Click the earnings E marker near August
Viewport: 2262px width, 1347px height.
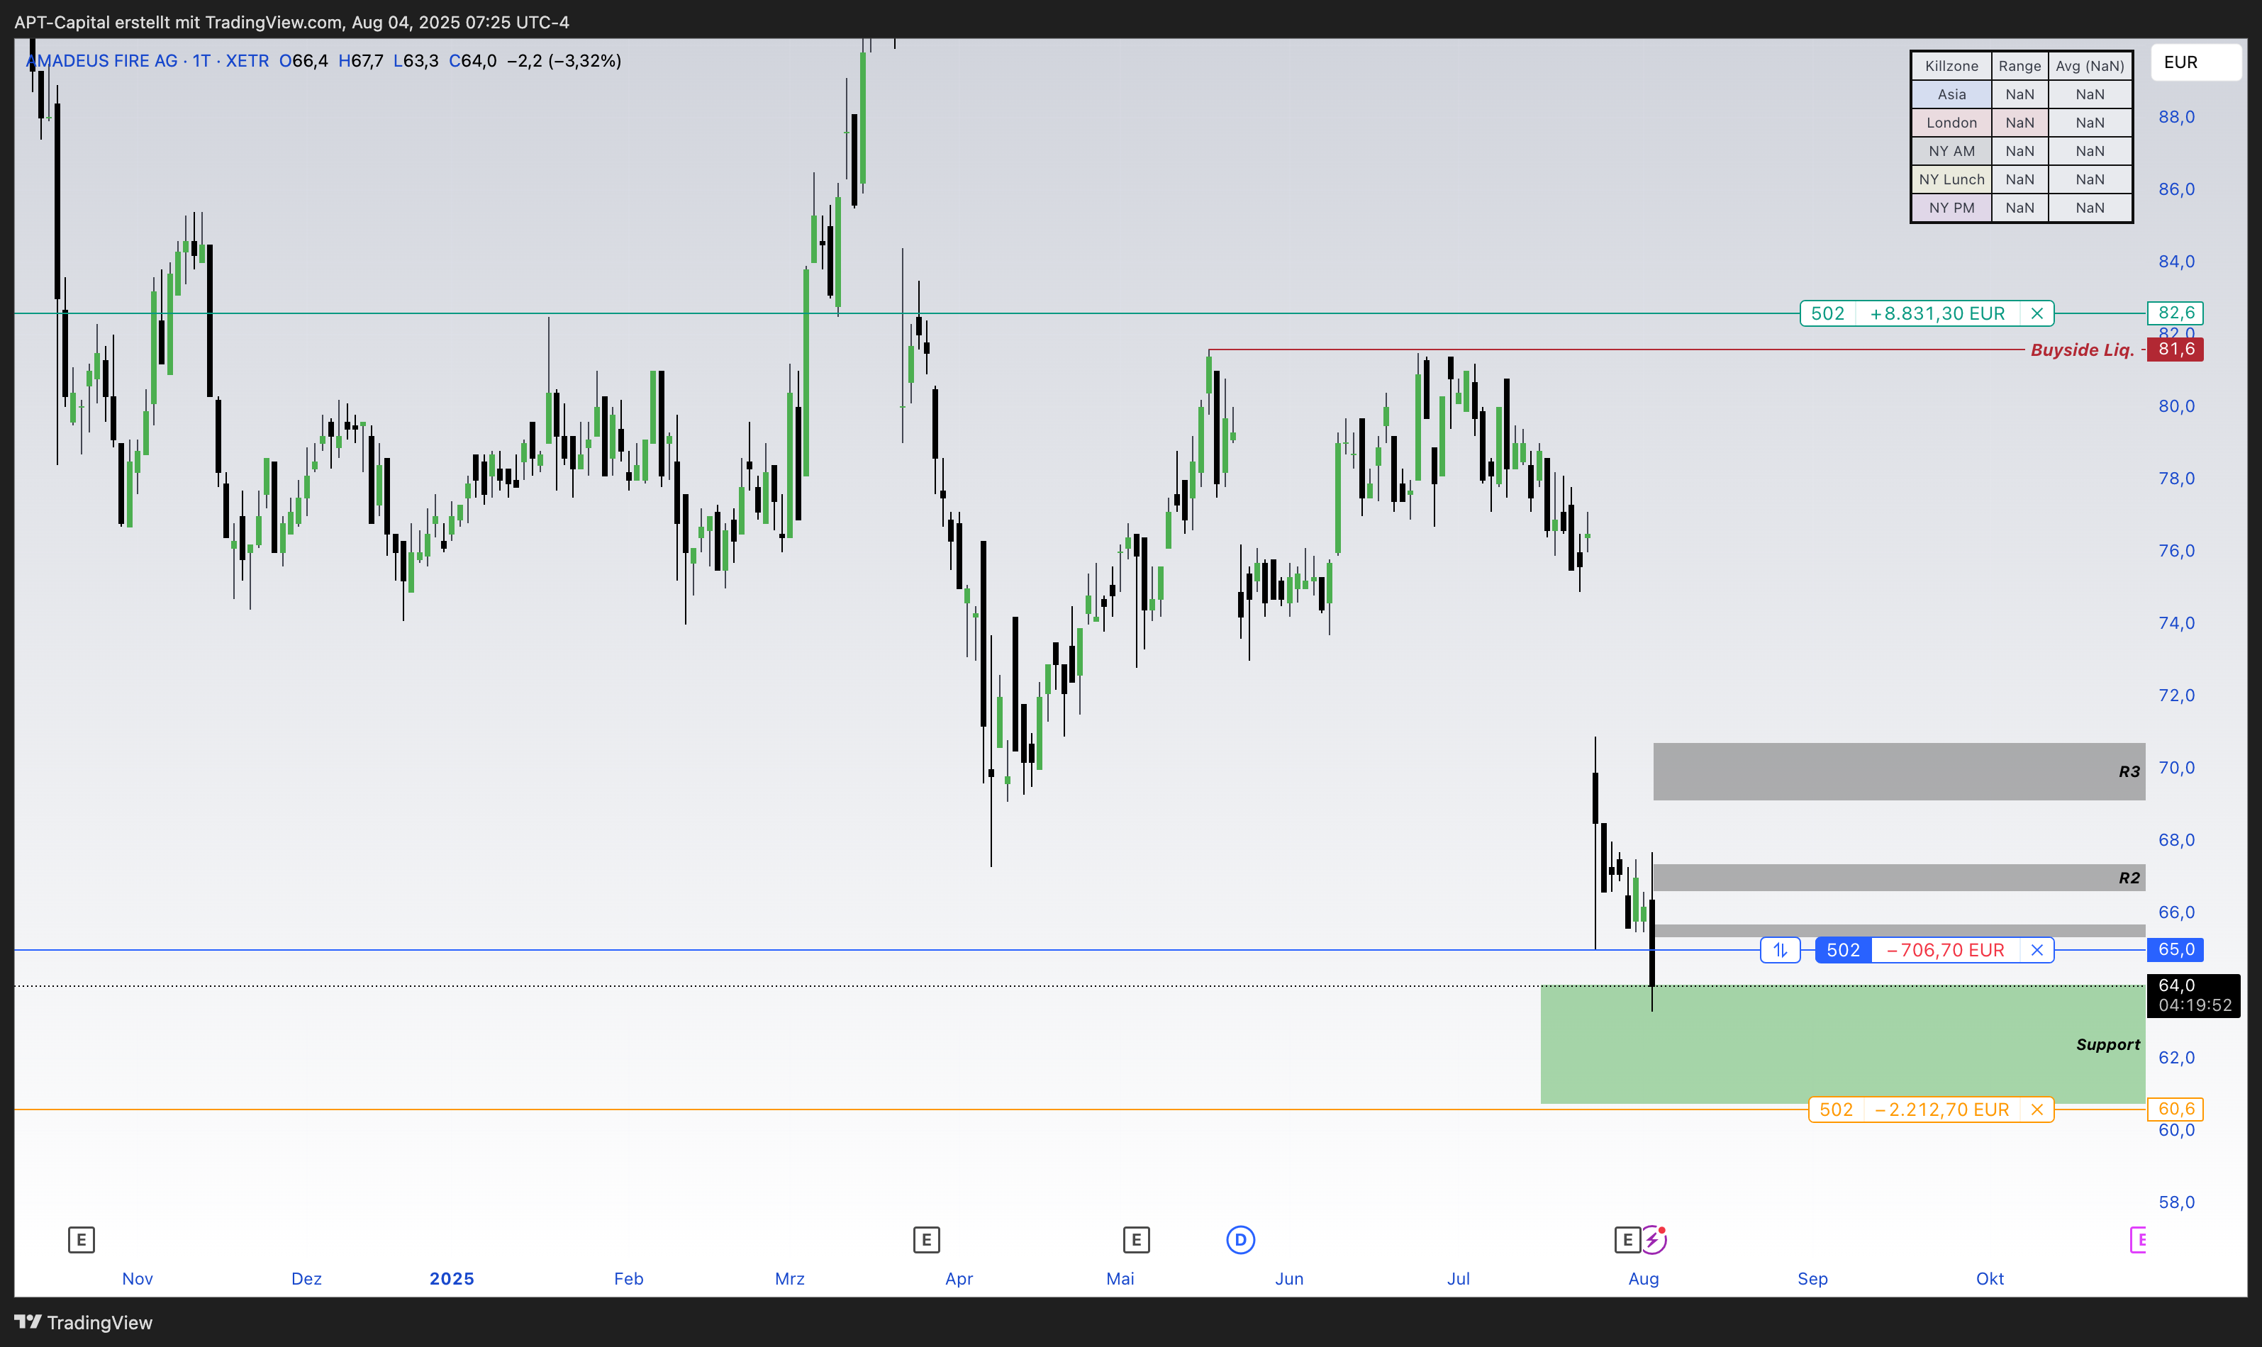(1627, 1239)
